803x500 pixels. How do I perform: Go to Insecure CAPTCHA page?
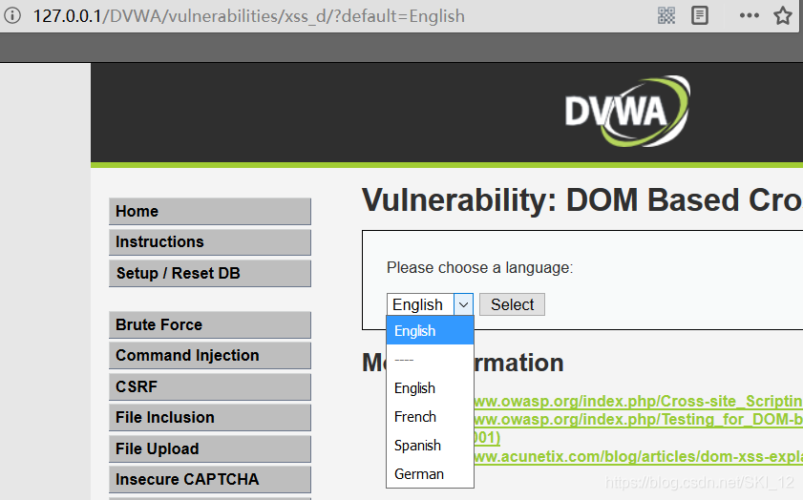(210, 480)
